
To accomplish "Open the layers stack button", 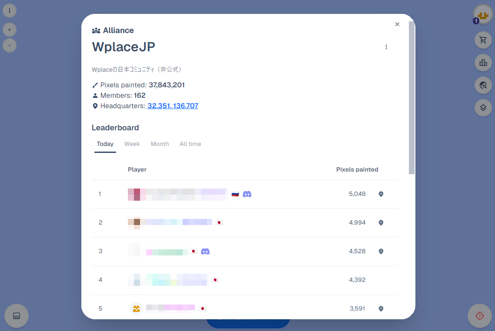I will [x=483, y=108].
